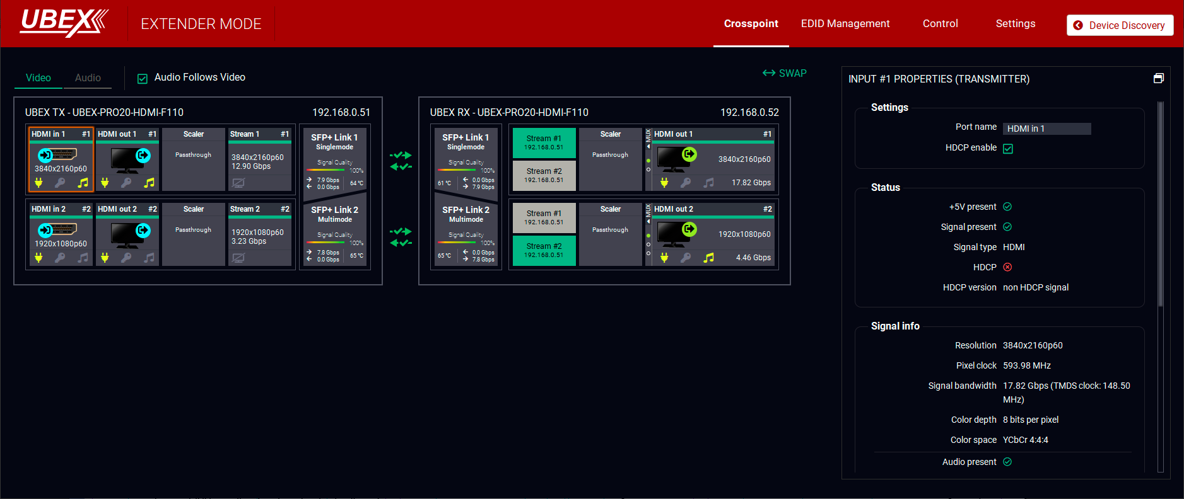Click the Port name field containing HDMI in 1
This screenshot has height=499, width=1184.
[x=1046, y=129]
